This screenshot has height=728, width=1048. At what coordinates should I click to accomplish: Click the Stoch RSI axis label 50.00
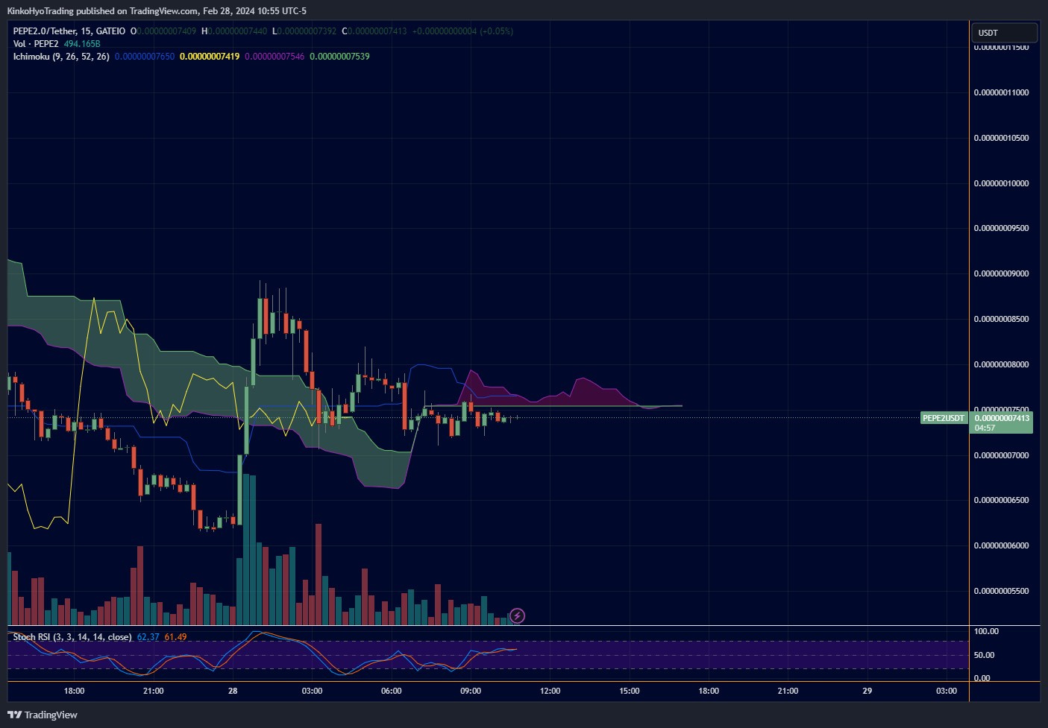click(x=985, y=655)
